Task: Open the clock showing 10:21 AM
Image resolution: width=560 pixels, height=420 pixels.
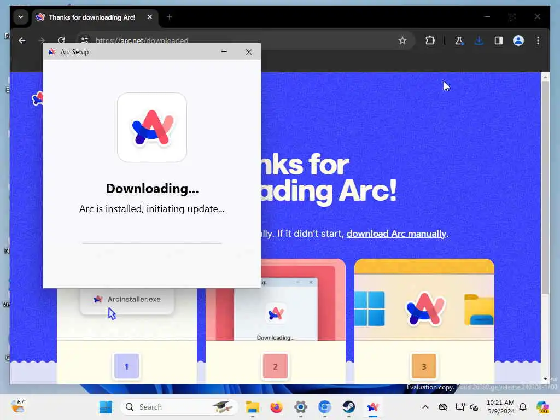Action: pyautogui.click(x=500, y=407)
